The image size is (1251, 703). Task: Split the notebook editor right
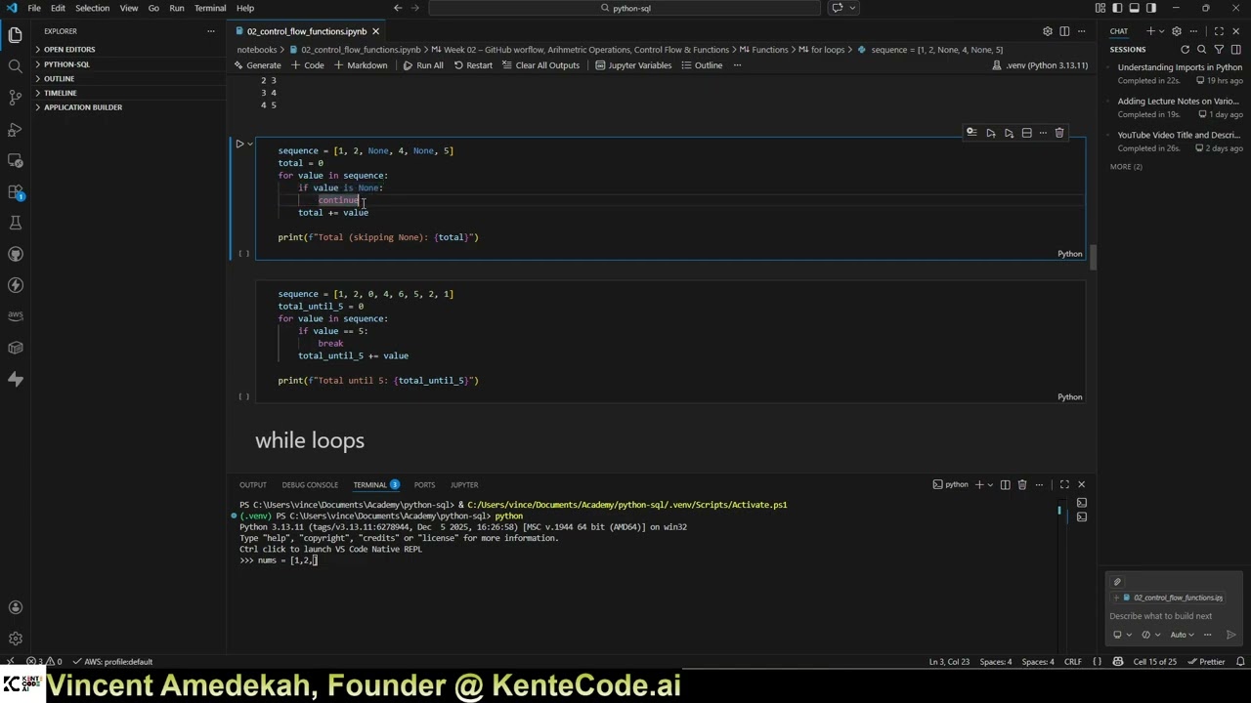1064,31
